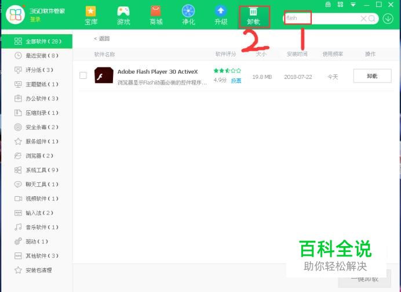This screenshot has width=401, height=292.
Task: Minimize the 360软件管家 window
Action: click(366, 5)
